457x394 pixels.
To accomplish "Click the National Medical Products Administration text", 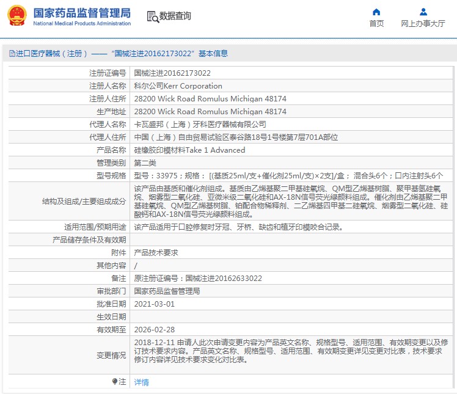I will tap(82, 23).
